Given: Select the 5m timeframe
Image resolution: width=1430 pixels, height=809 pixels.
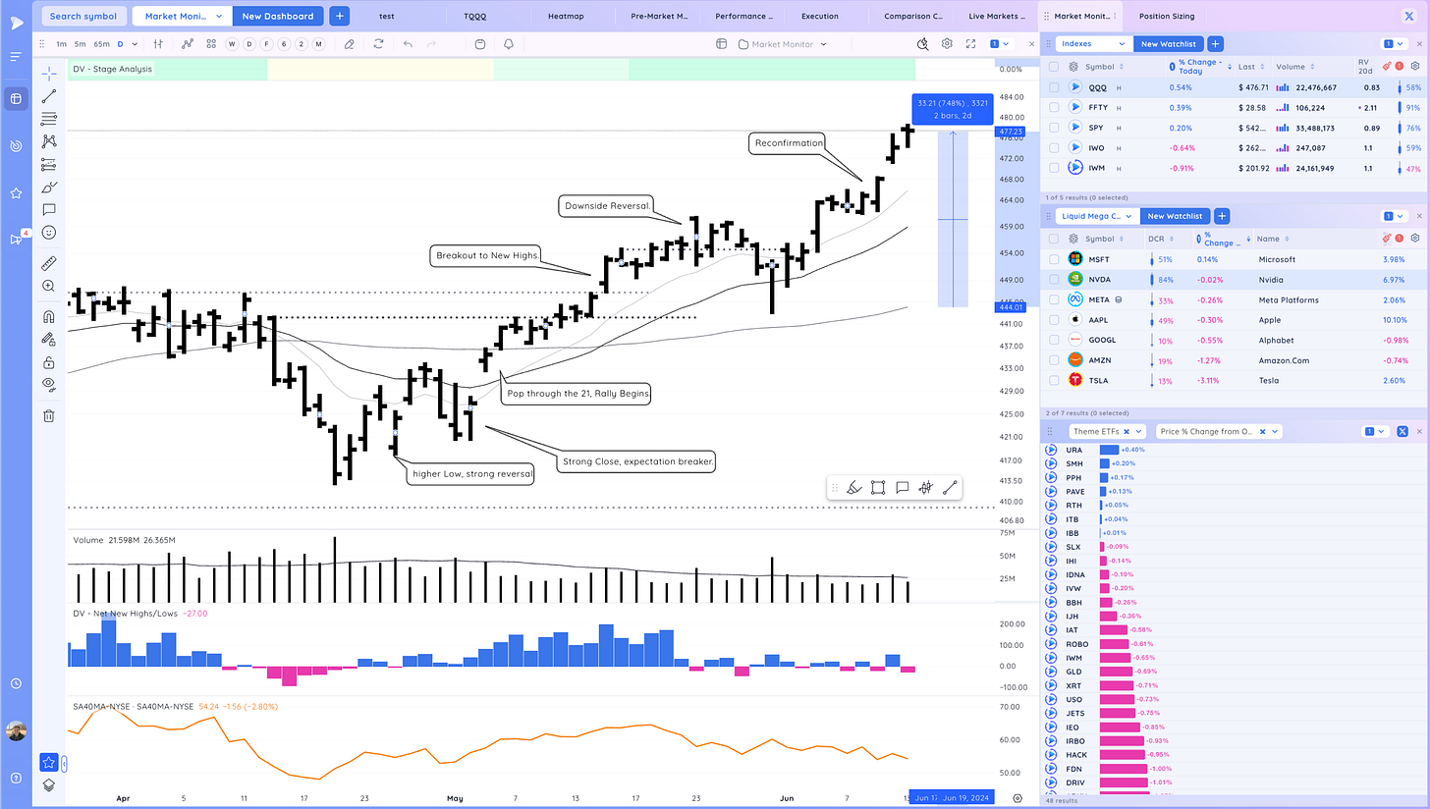Looking at the screenshot, I should point(80,44).
